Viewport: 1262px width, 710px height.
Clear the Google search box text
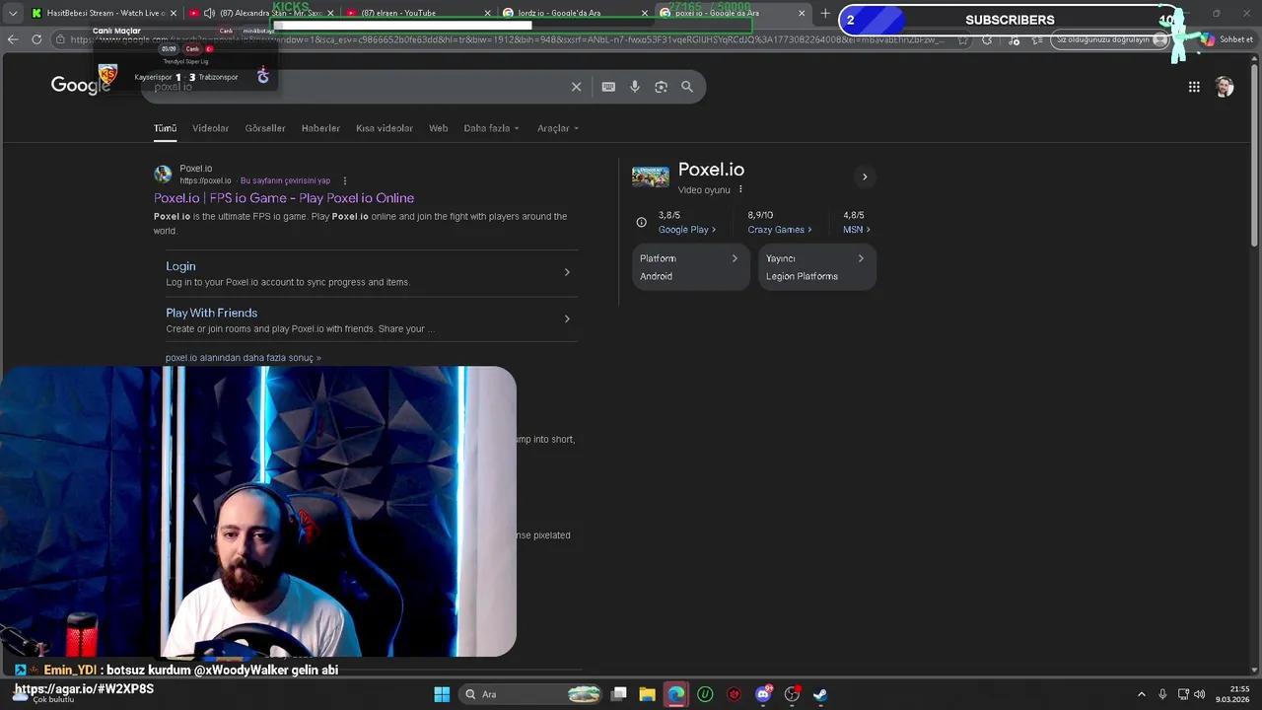[x=577, y=87]
